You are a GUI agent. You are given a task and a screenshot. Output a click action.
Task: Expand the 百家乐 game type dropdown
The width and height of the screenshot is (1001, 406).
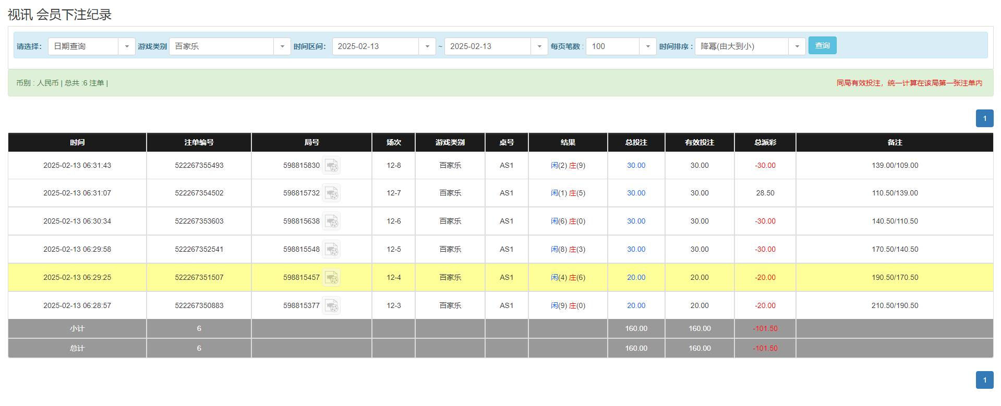(x=282, y=46)
